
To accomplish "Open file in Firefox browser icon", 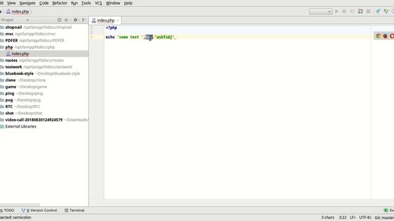I will [385, 36].
